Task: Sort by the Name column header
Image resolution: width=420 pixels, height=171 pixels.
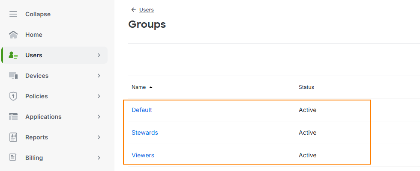Action: 138,87
